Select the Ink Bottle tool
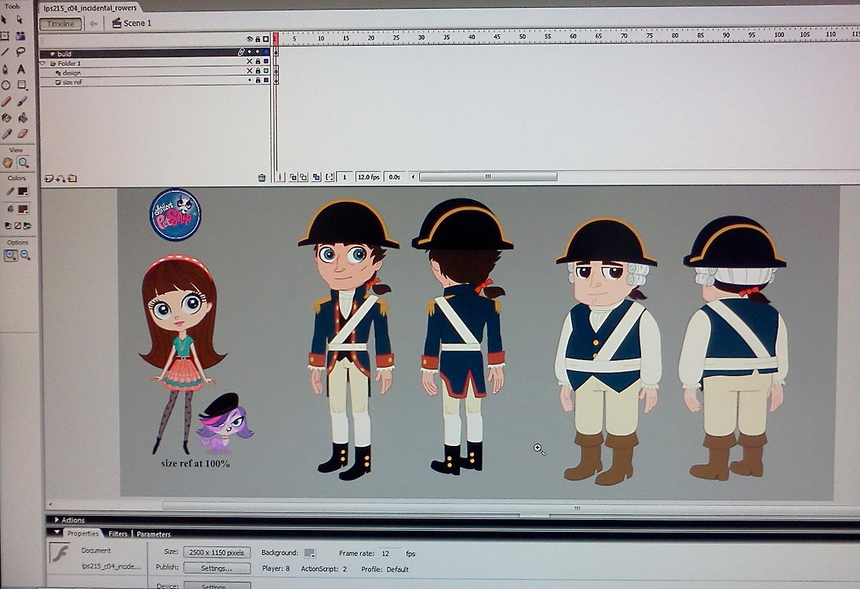Image resolution: width=860 pixels, height=589 pixels. (x=7, y=118)
